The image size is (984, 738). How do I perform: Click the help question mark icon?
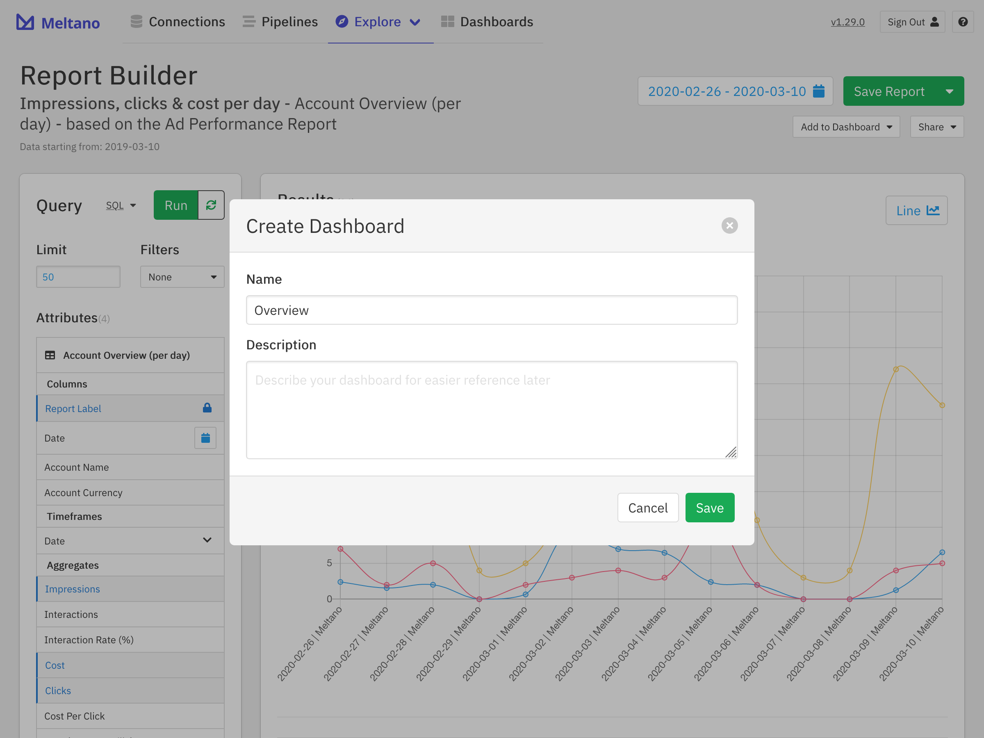963,22
